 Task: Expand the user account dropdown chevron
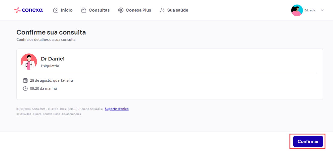pos(322,10)
